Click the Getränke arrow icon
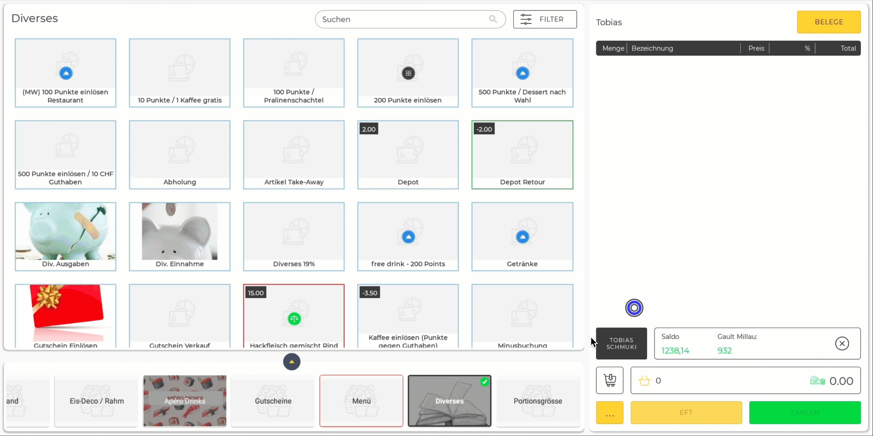The width and height of the screenshot is (873, 436). [522, 237]
